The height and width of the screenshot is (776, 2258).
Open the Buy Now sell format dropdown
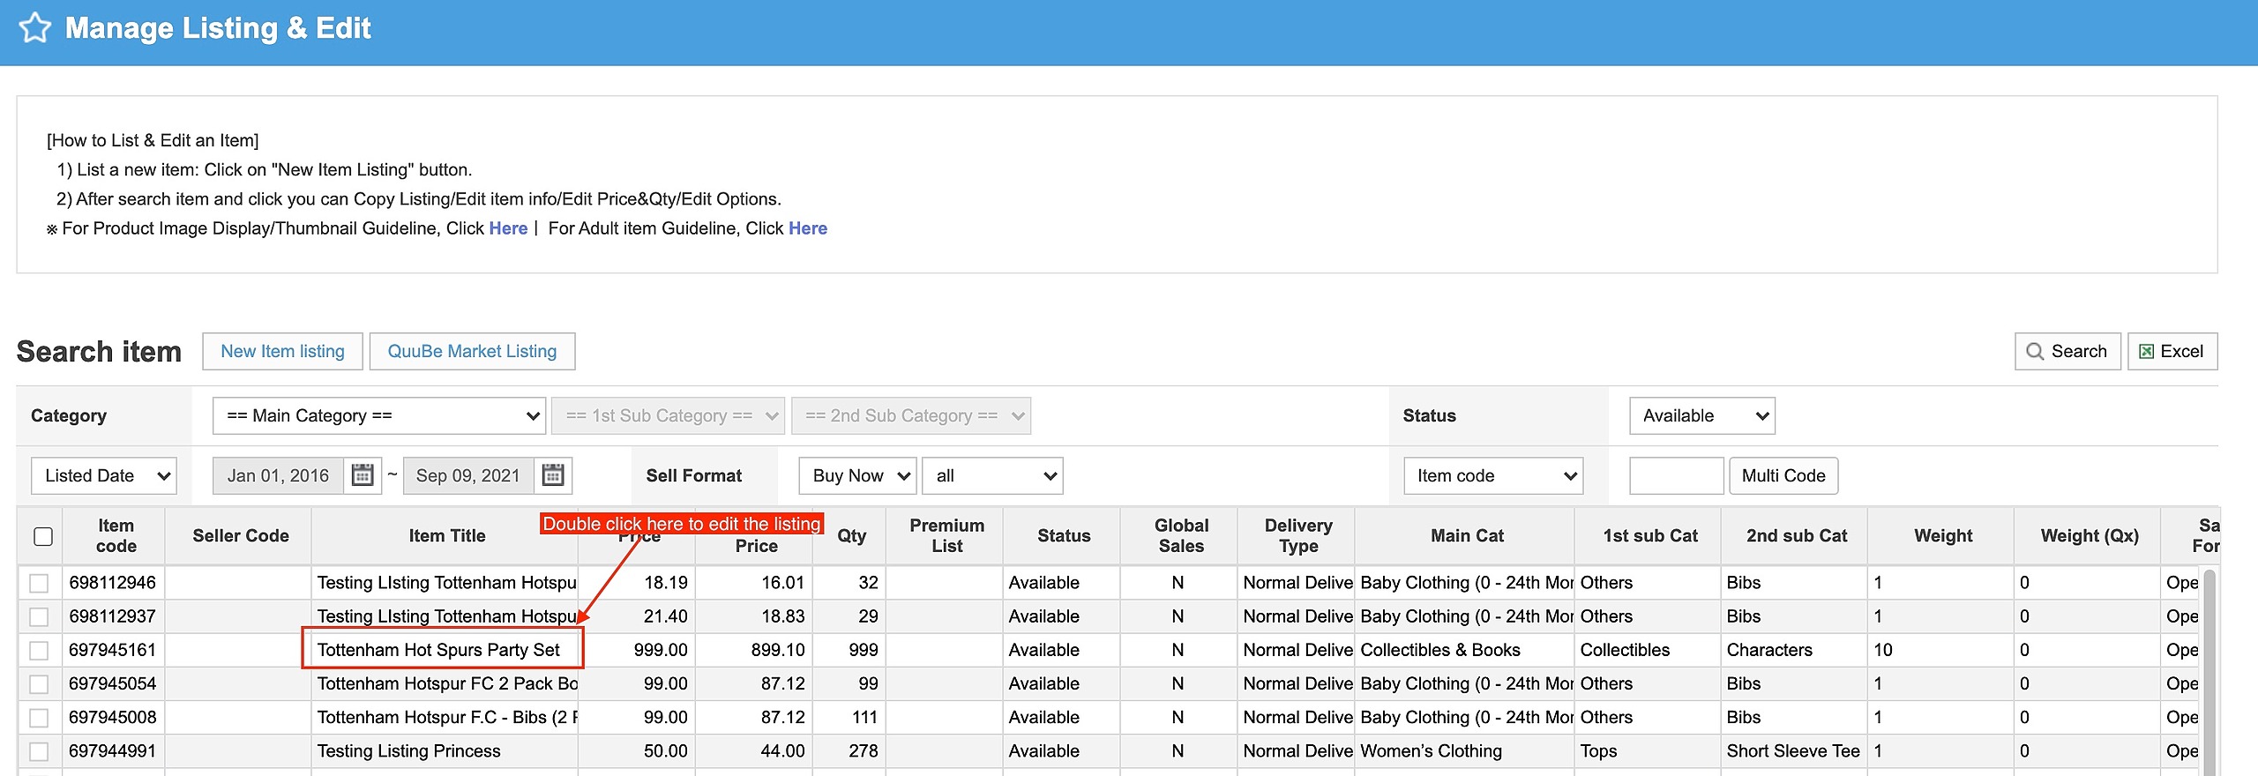[857, 475]
